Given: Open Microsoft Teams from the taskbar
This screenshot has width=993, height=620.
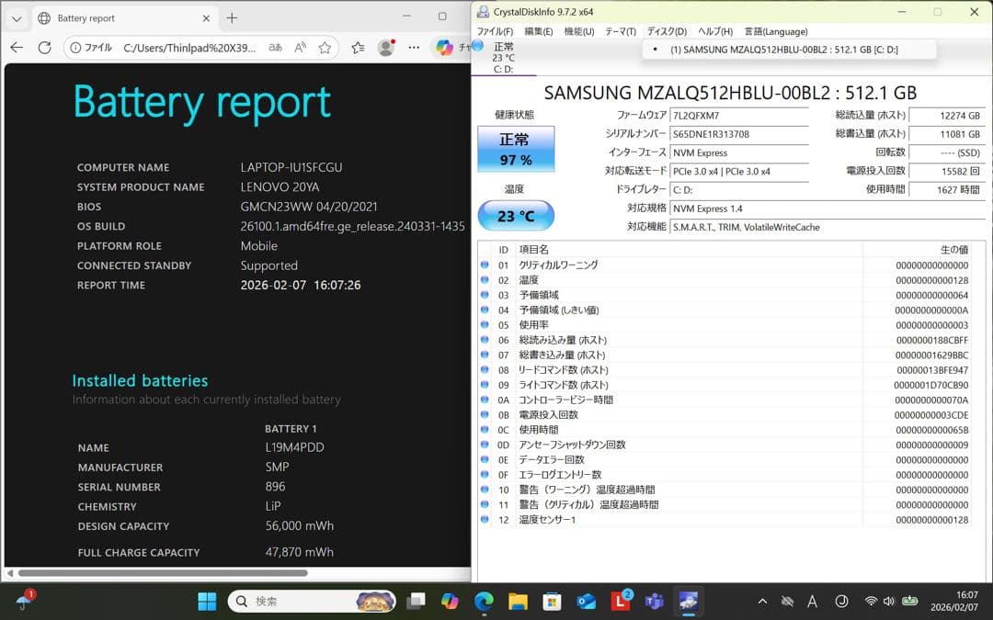Looking at the screenshot, I should [x=655, y=601].
